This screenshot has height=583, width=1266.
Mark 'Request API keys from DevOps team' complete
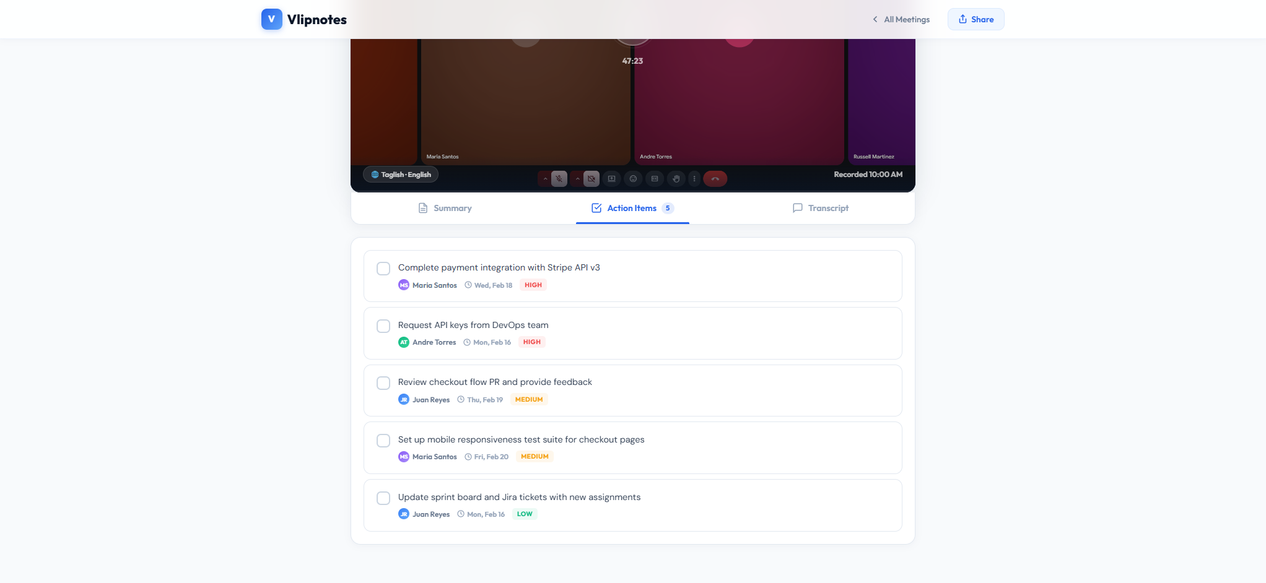pyautogui.click(x=383, y=326)
